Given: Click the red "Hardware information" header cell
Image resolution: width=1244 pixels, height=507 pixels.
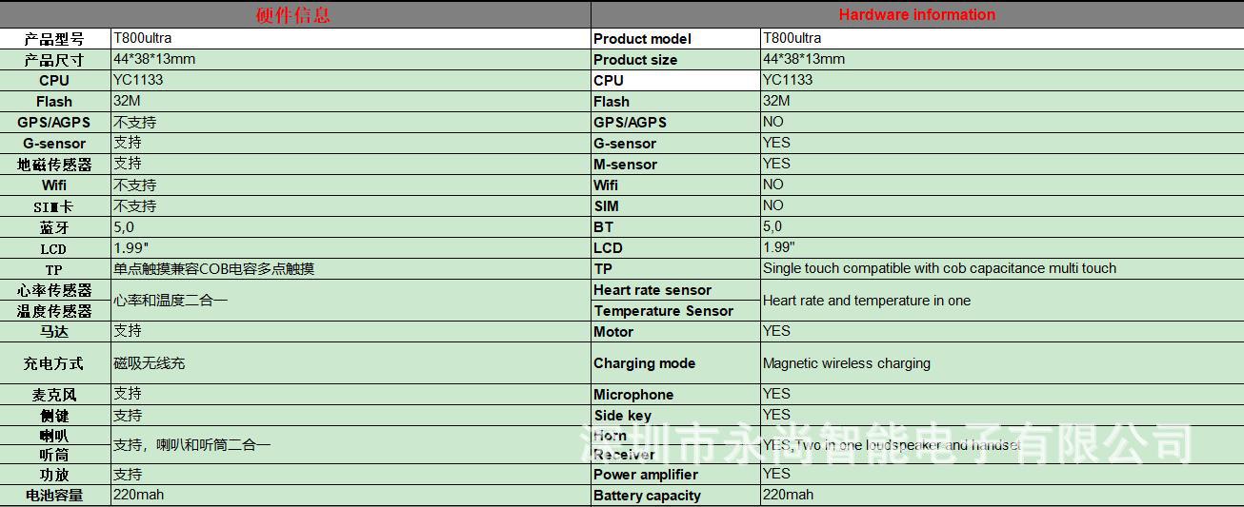Looking at the screenshot, I should tap(916, 14).
